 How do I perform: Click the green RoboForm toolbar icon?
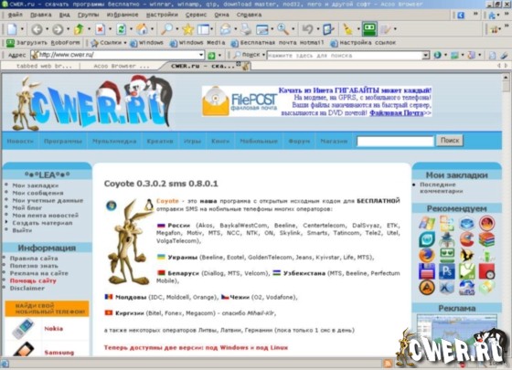[x=369, y=29]
